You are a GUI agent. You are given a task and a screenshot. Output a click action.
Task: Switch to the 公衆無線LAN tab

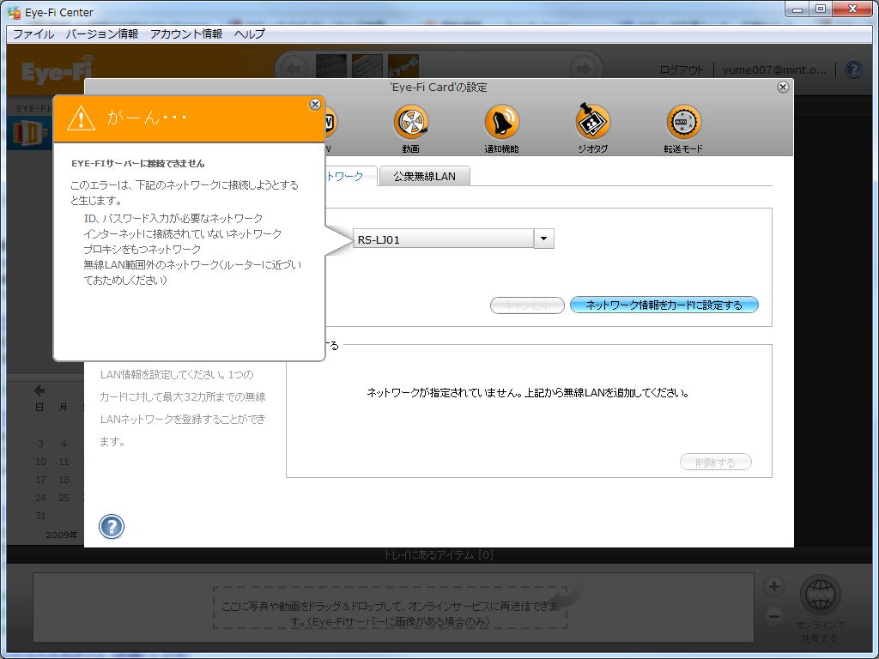(424, 177)
